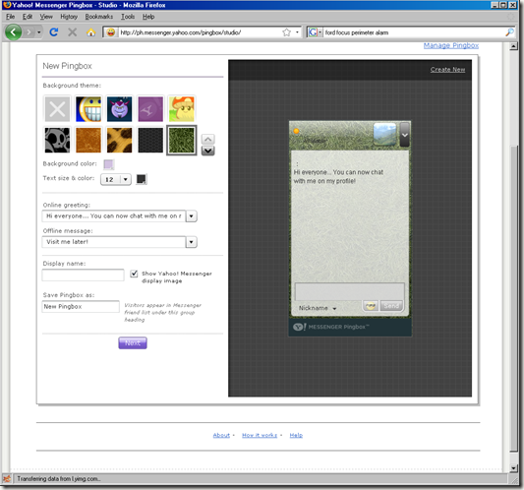Open the back/forward history dropdown
Screen dimensions: 524x490
tap(39, 32)
